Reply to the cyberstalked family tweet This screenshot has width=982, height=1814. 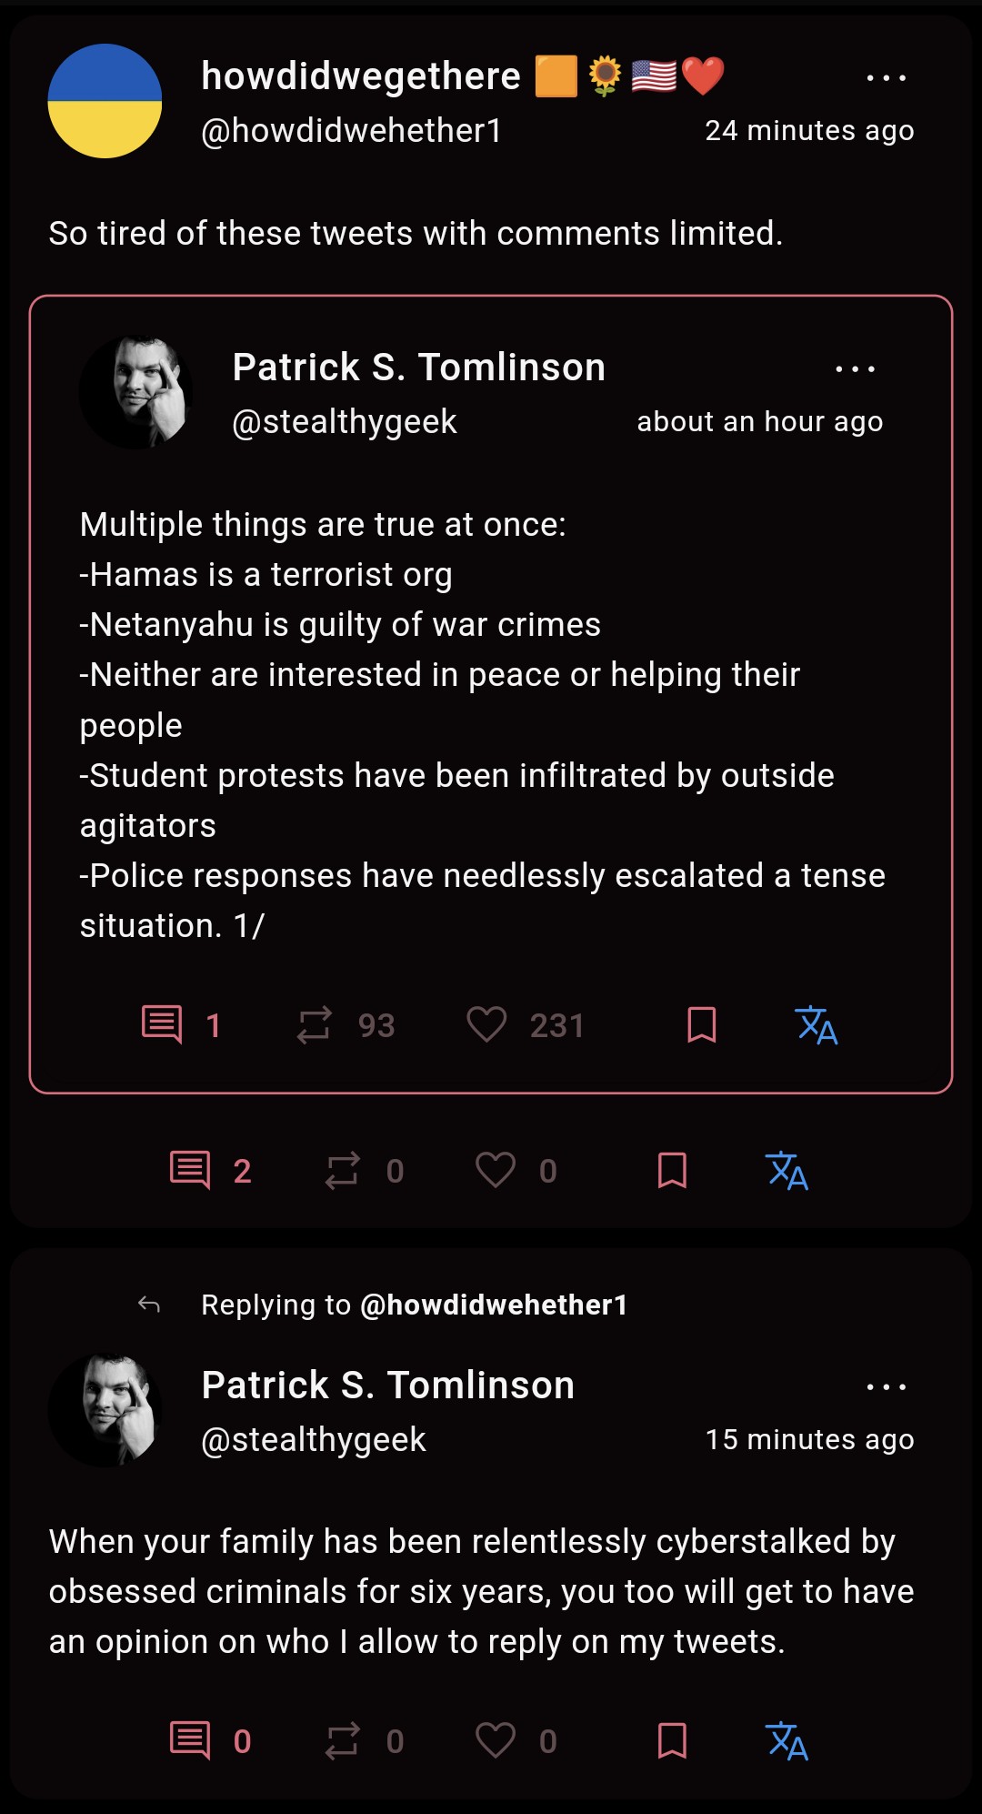[190, 1740]
